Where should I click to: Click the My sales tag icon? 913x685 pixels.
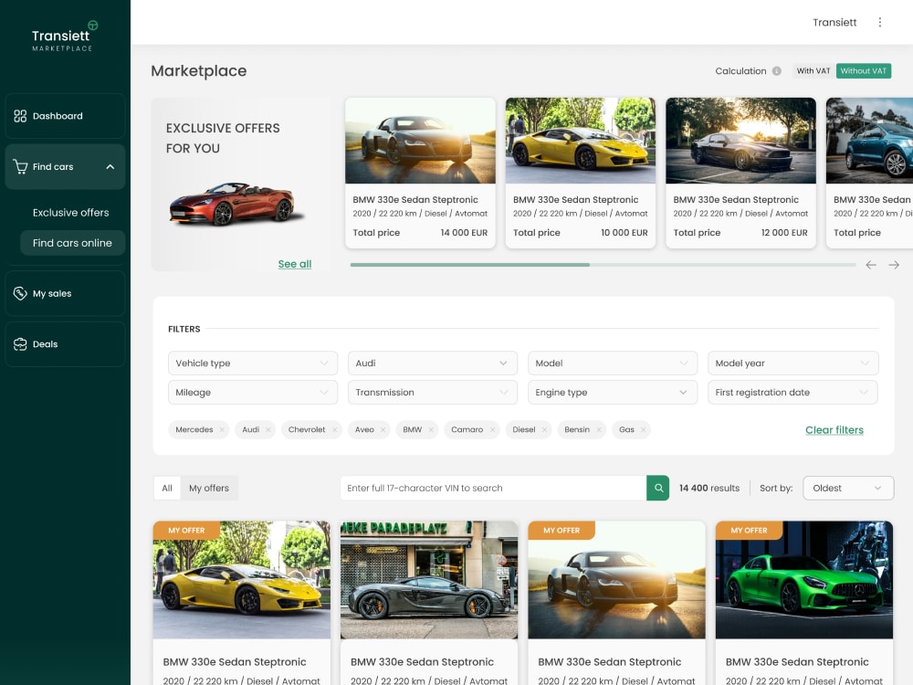coord(20,293)
